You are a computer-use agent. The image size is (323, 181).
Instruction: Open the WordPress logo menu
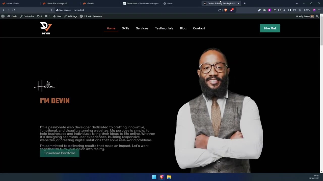tap(3, 16)
